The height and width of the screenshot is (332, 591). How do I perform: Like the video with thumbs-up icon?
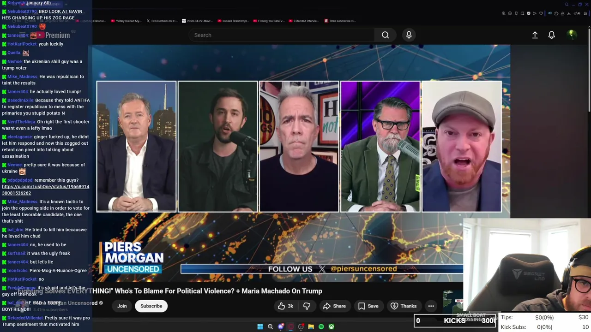(x=281, y=306)
